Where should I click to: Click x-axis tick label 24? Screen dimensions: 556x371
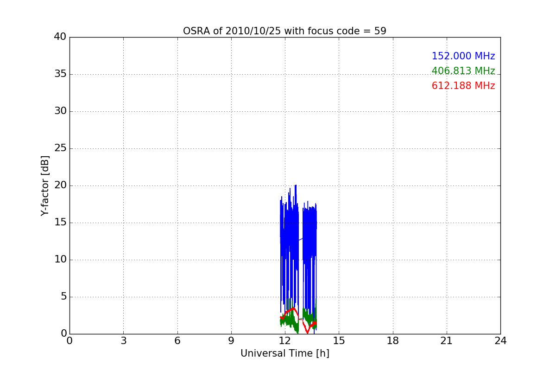[x=500, y=341]
